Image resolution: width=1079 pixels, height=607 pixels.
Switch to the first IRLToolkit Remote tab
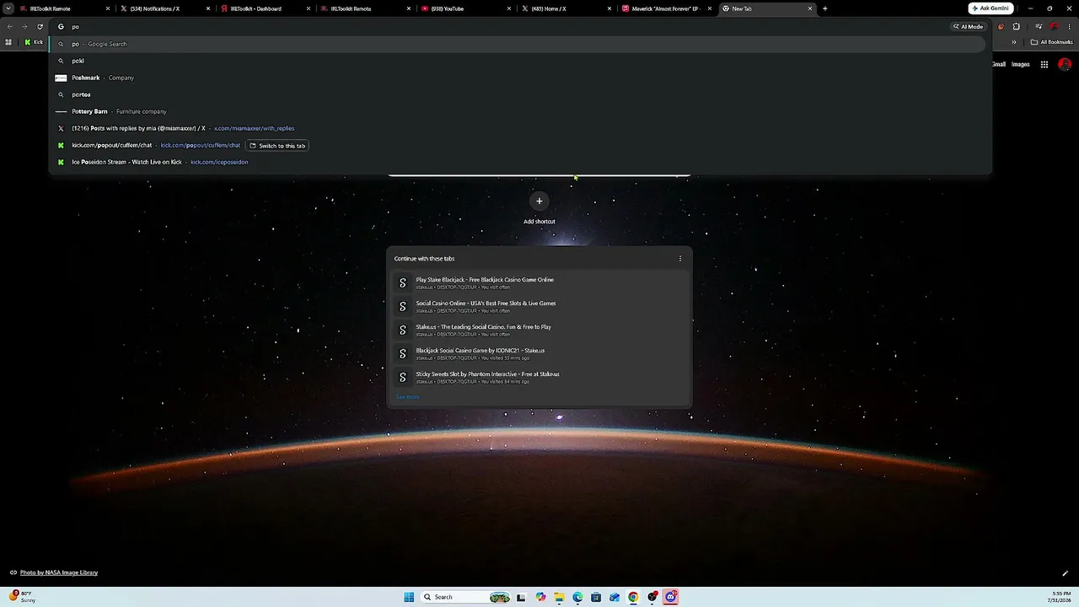tap(65, 8)
